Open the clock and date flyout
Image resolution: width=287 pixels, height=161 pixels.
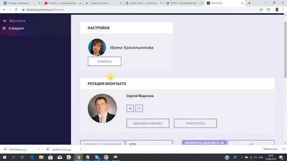[x=270, y=157]
